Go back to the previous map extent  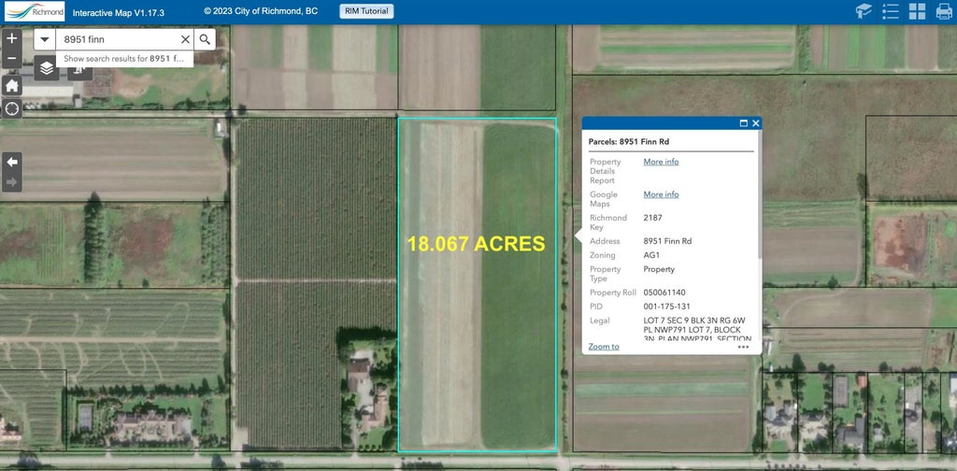click(x=12, y=162)
